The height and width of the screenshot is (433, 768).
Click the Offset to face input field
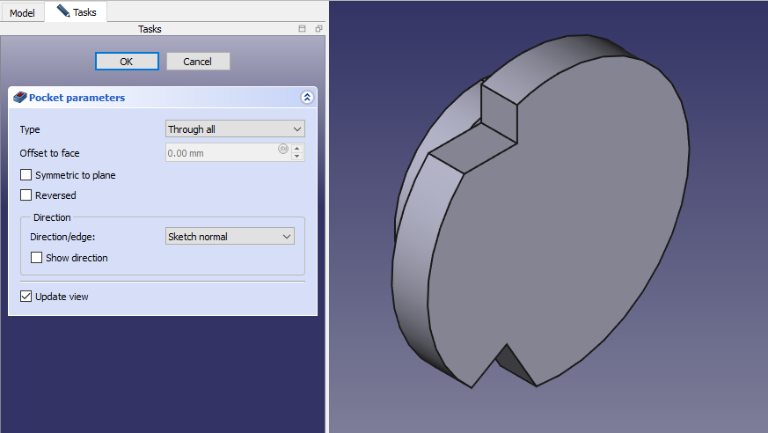click(221, 153)
